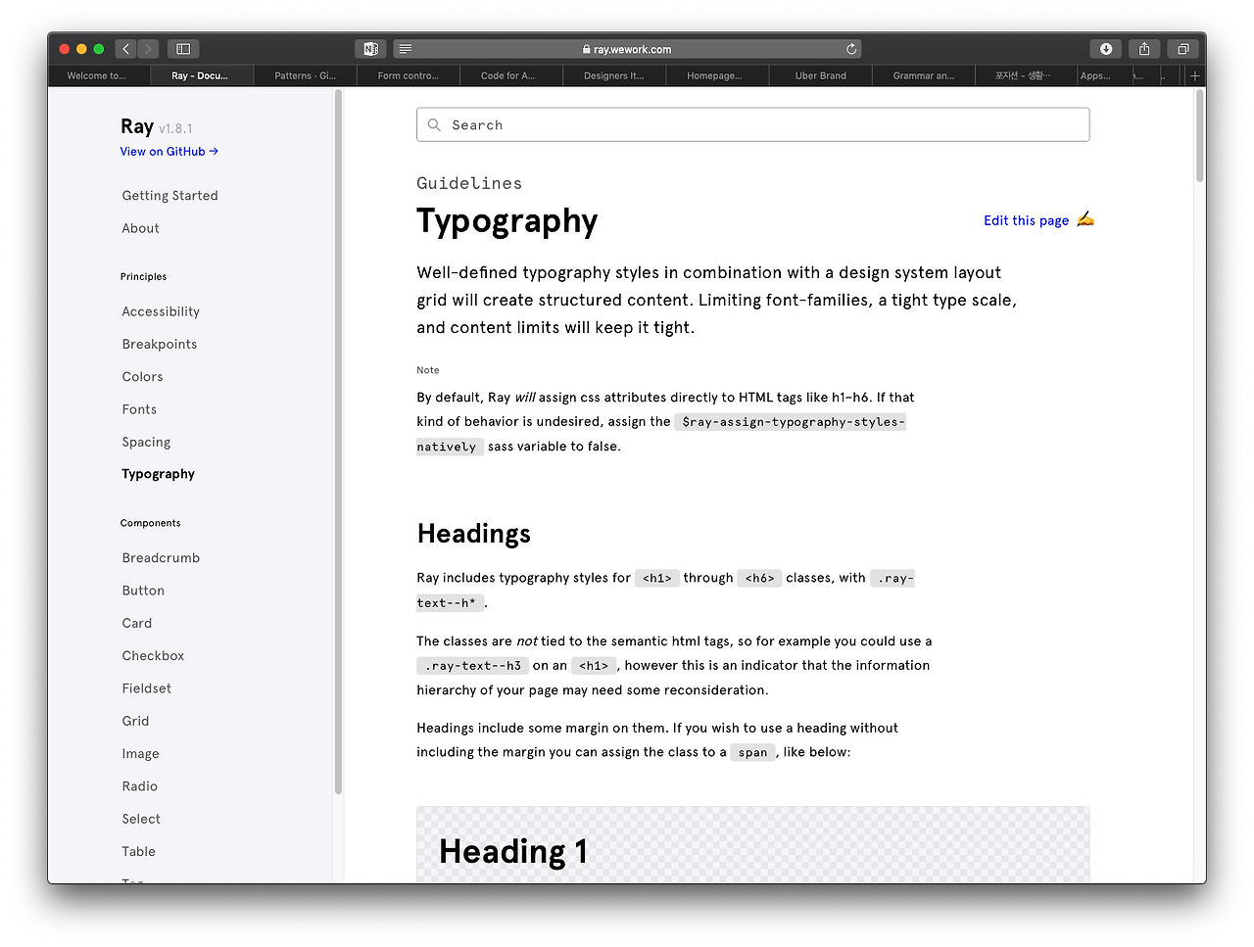Open the Breadcrumb component page
The width and height of the screenshot is (1254, 947).
coord(161,558)
